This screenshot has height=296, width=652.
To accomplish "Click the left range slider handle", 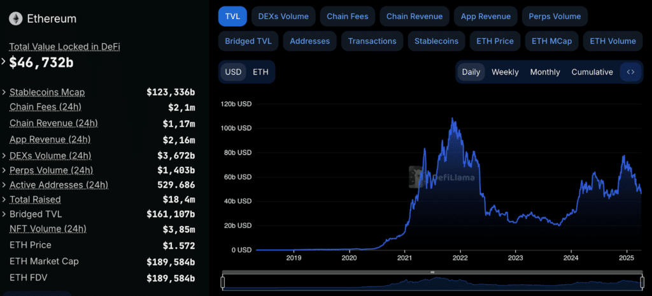I will (x=222, y=283).
